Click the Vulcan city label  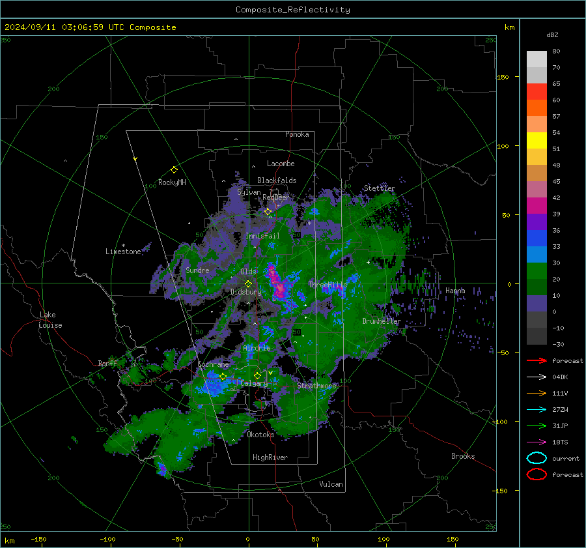coord(331,484)
